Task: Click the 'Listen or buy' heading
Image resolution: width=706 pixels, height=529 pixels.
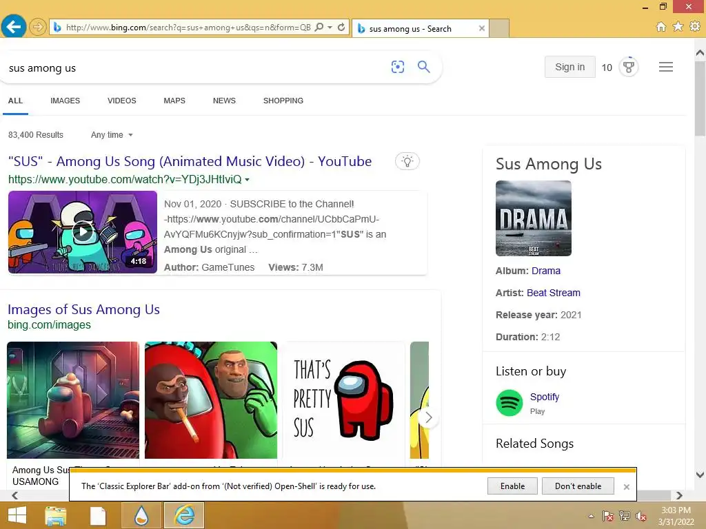Action: click(x=531, y=371)
